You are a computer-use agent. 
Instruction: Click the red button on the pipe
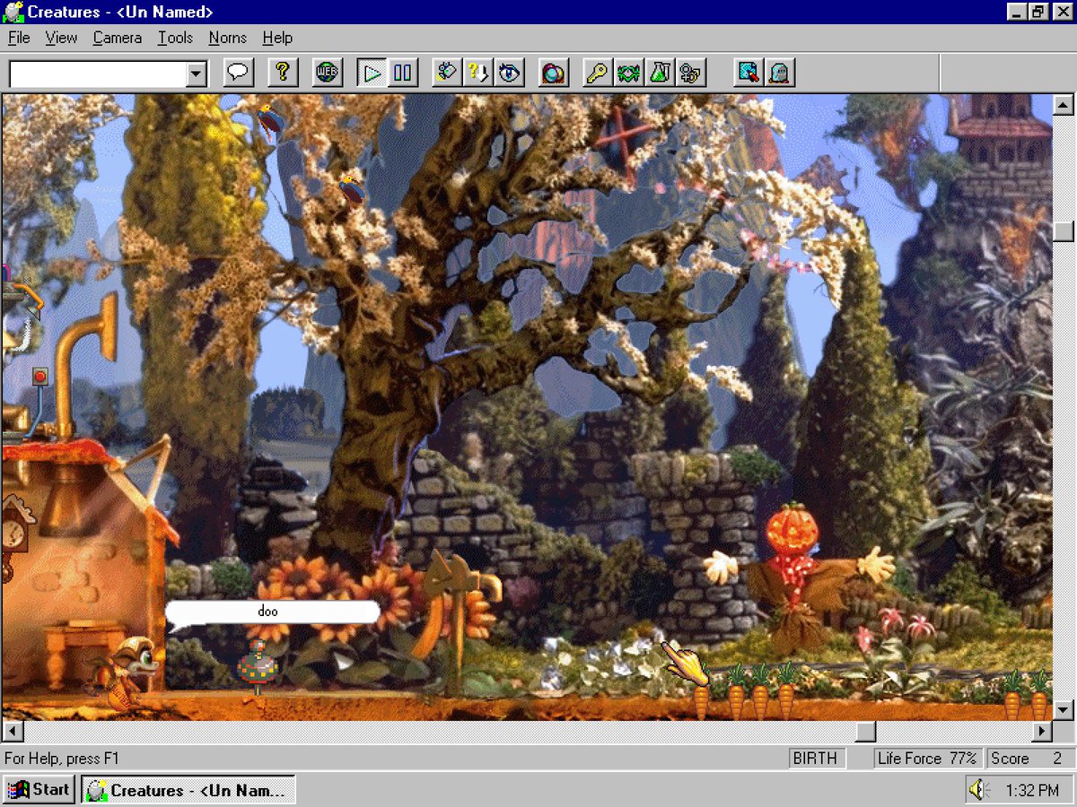(39, 376)
